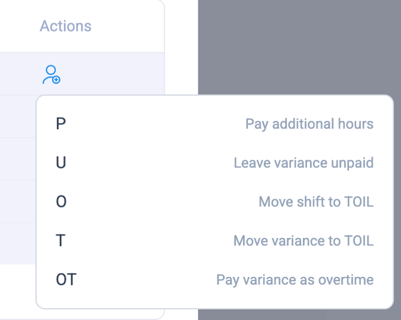This screenshot has height=320, width=401.
Task: Click empty menu space between "P" and its label
Action: pos(150,124)
